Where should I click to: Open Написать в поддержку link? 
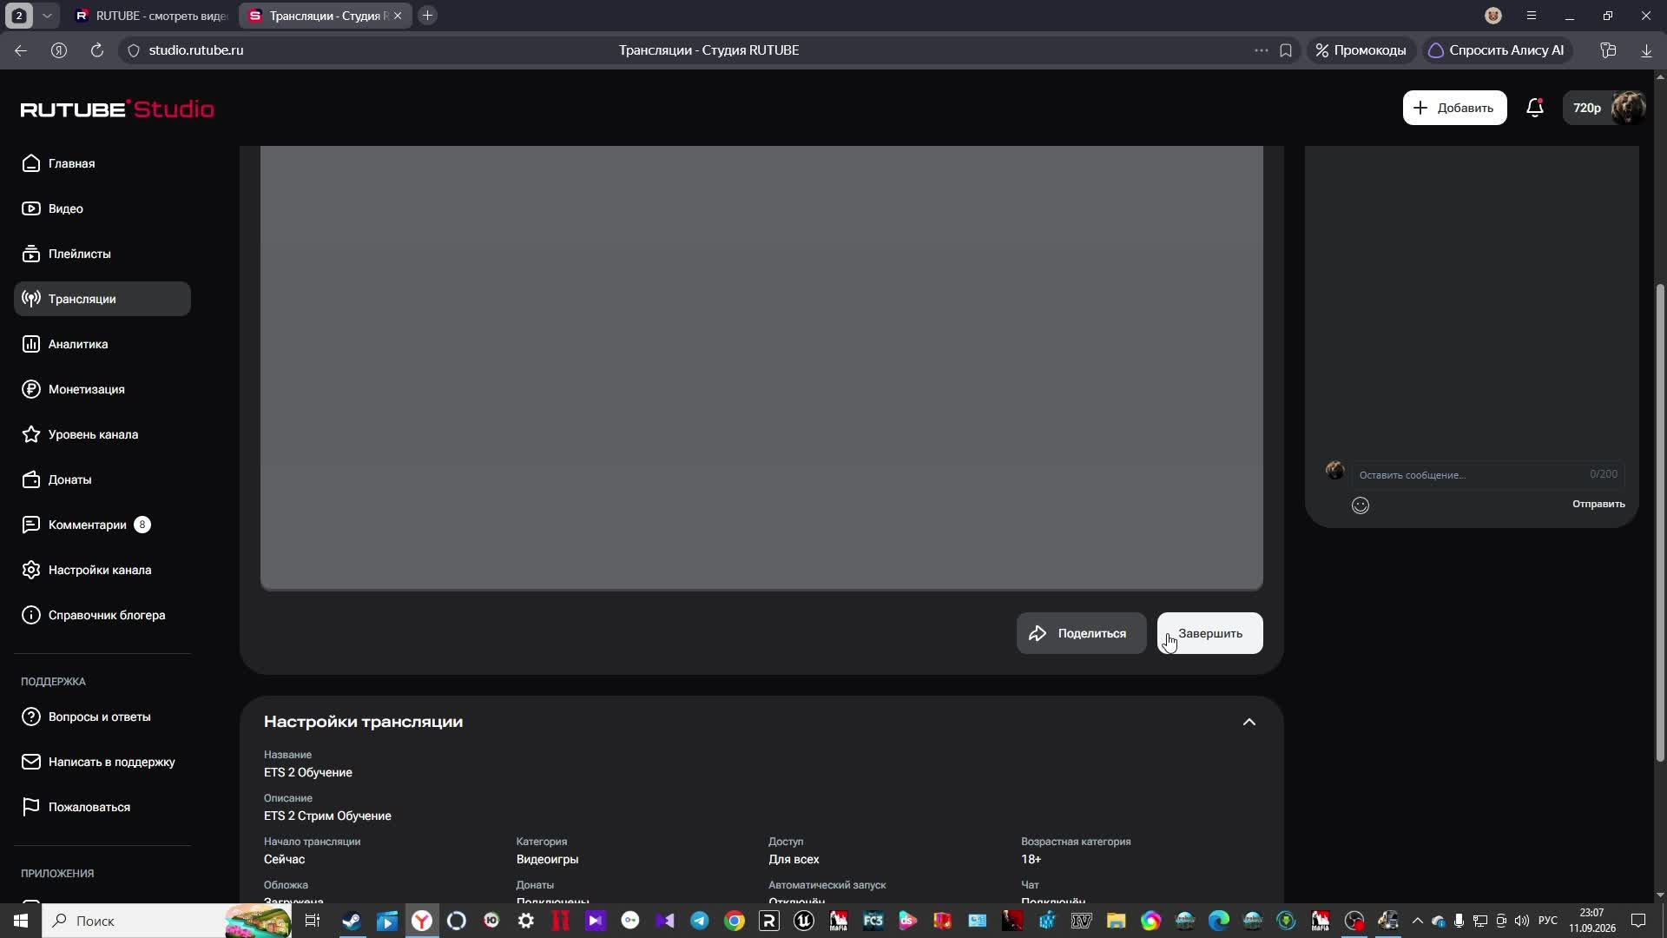click(x=102, y=762)
